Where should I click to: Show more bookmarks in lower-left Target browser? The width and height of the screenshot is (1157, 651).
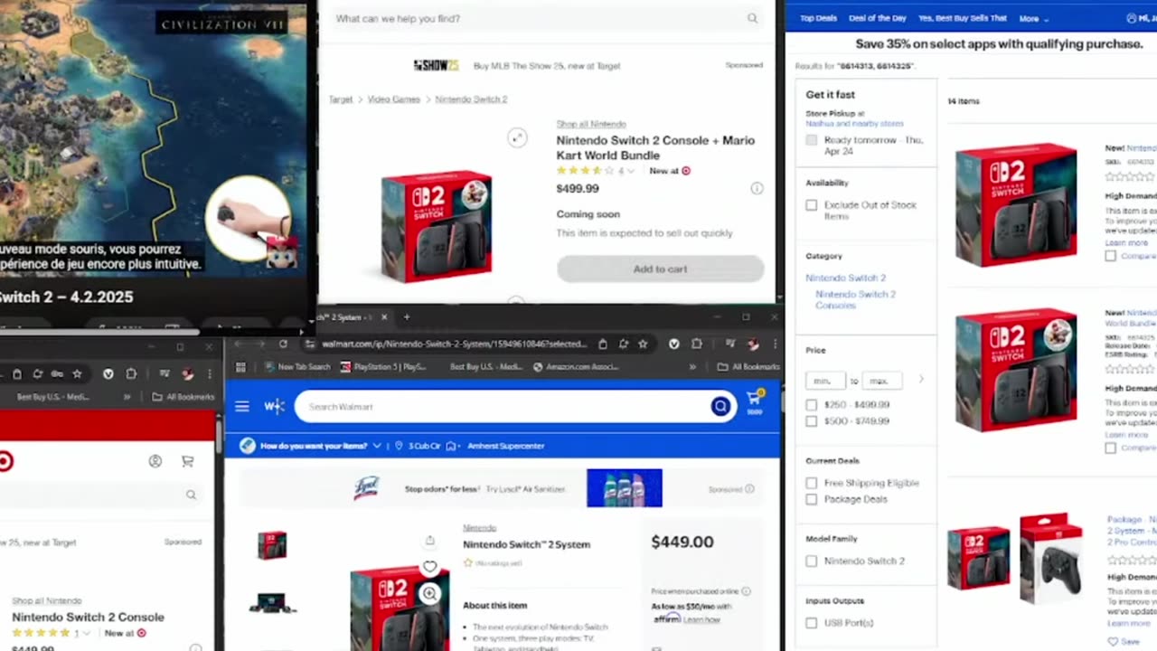point(127,397)
